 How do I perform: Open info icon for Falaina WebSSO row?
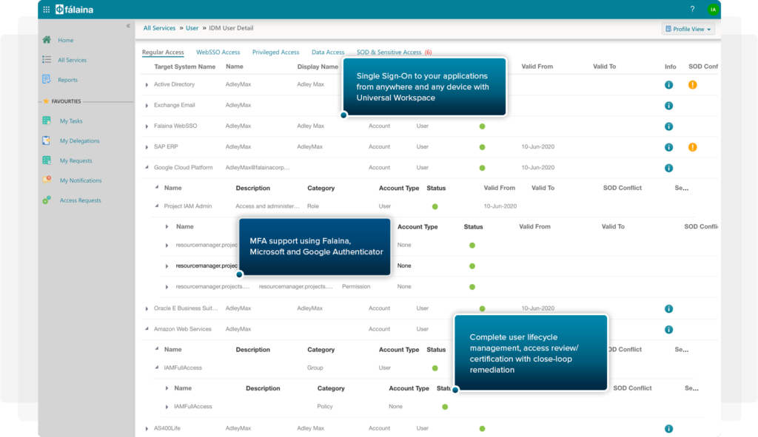pyautogui.click(x=668, y=126)
